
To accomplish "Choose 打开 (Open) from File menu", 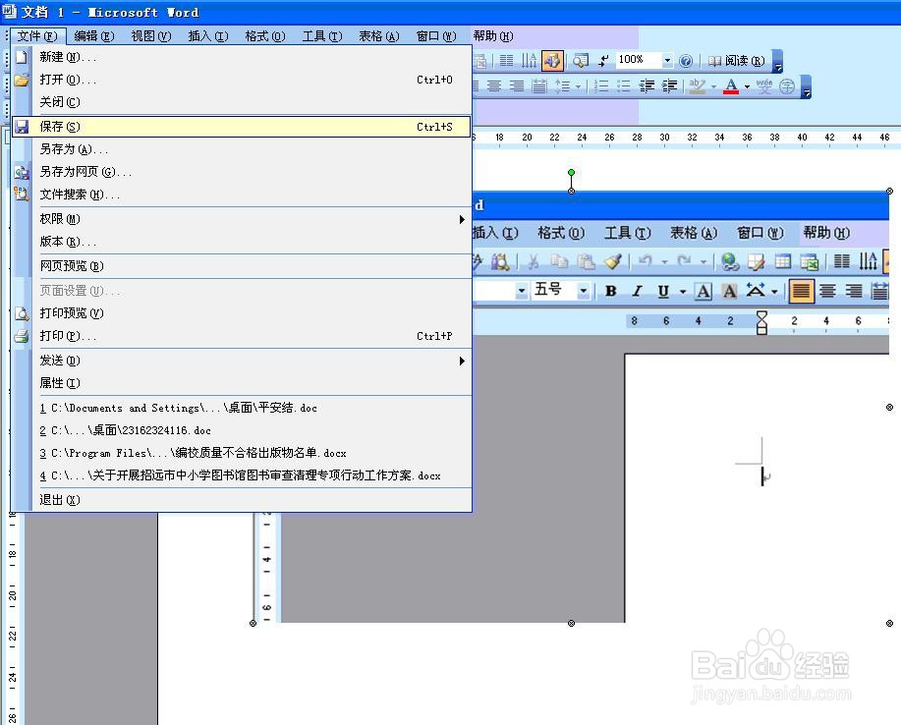I will pyautogui.click(x=242, y=80).
